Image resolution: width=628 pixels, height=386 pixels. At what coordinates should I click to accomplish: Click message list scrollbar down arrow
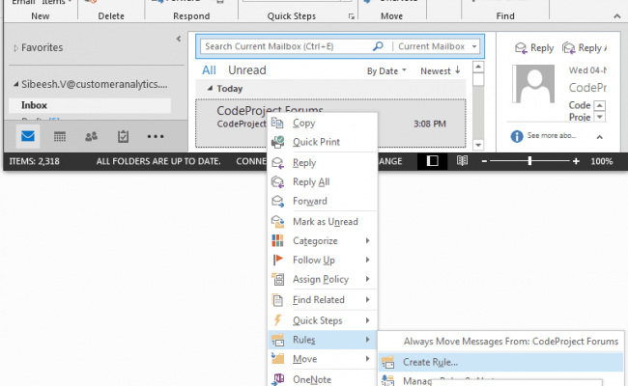(478, 145)
